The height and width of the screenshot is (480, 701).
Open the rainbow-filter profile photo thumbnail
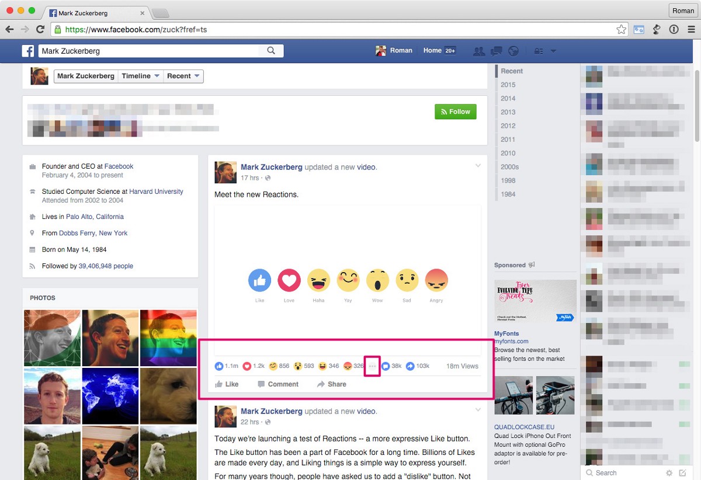[169, 338]
